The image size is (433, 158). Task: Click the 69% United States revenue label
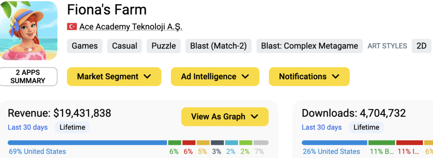(x=37, y=151)
